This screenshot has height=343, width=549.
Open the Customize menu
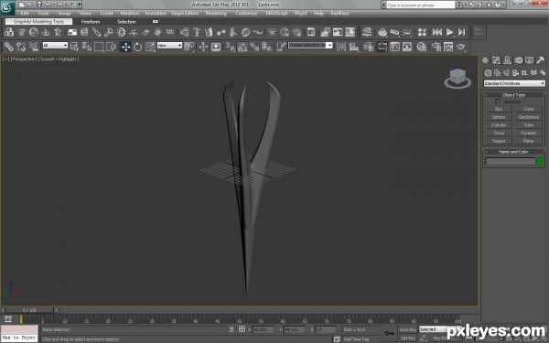click(x=246, y=14)
